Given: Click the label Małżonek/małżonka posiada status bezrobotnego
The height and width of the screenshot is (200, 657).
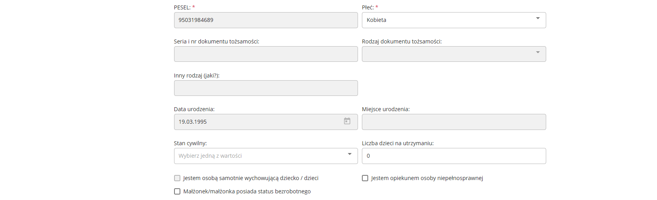Looking at the screenshot, I should (x=247, y=191).
